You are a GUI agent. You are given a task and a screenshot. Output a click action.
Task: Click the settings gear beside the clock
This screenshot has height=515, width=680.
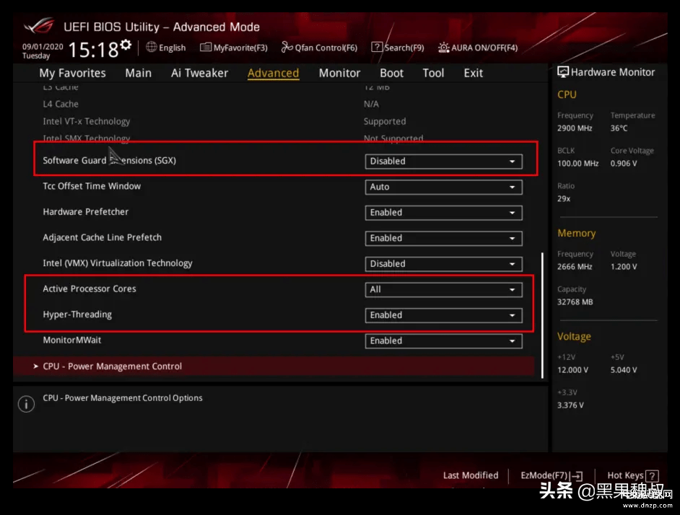tap(126, 44)
